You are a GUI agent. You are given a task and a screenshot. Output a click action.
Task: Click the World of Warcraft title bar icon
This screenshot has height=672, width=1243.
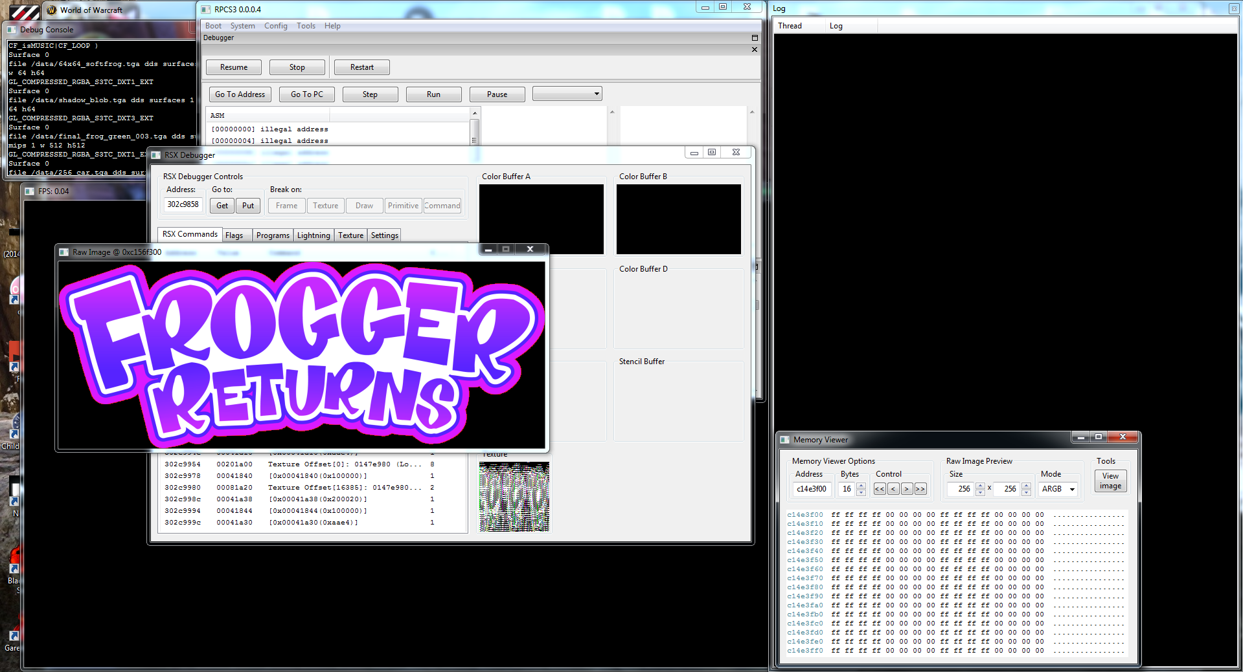52,10
